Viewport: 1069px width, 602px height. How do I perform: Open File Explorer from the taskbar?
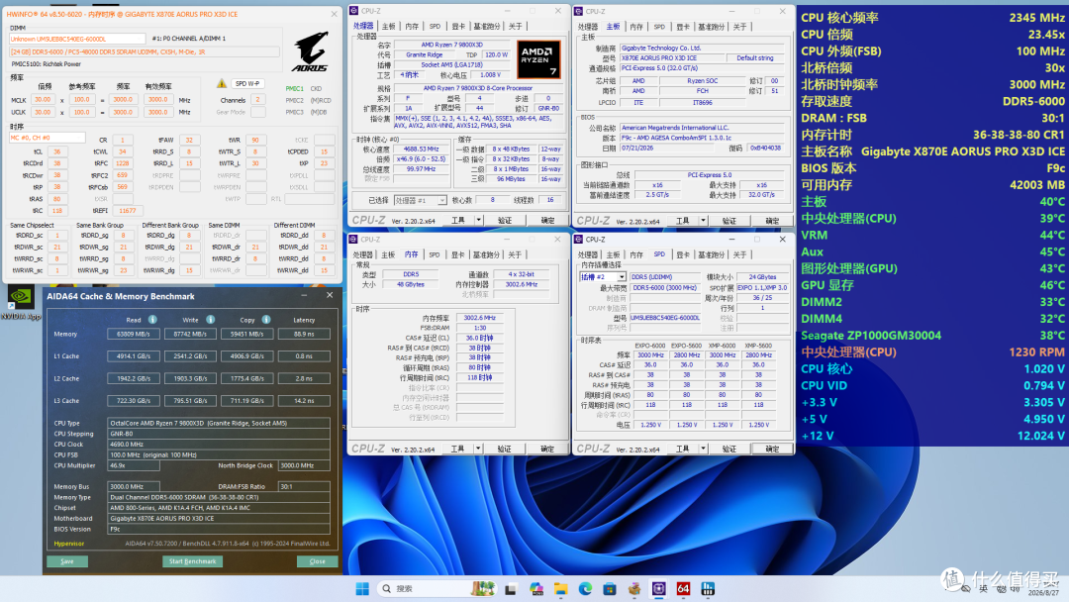560,588
